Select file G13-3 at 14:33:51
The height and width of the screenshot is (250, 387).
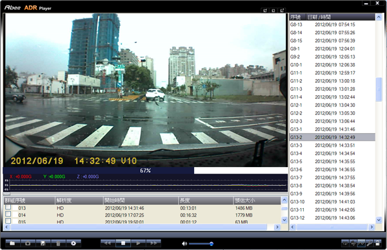332,145
